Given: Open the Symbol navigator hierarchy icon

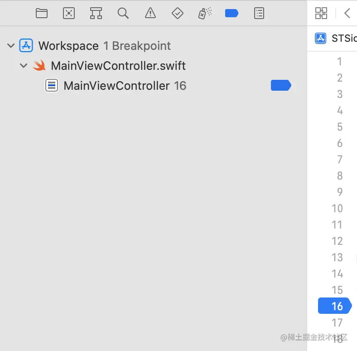Looking at the screenshot, I should pos(96,13).
